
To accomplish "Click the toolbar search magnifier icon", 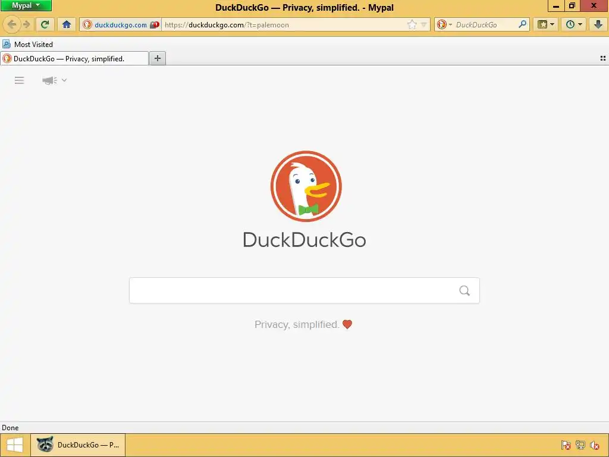I will click(522, 25).
